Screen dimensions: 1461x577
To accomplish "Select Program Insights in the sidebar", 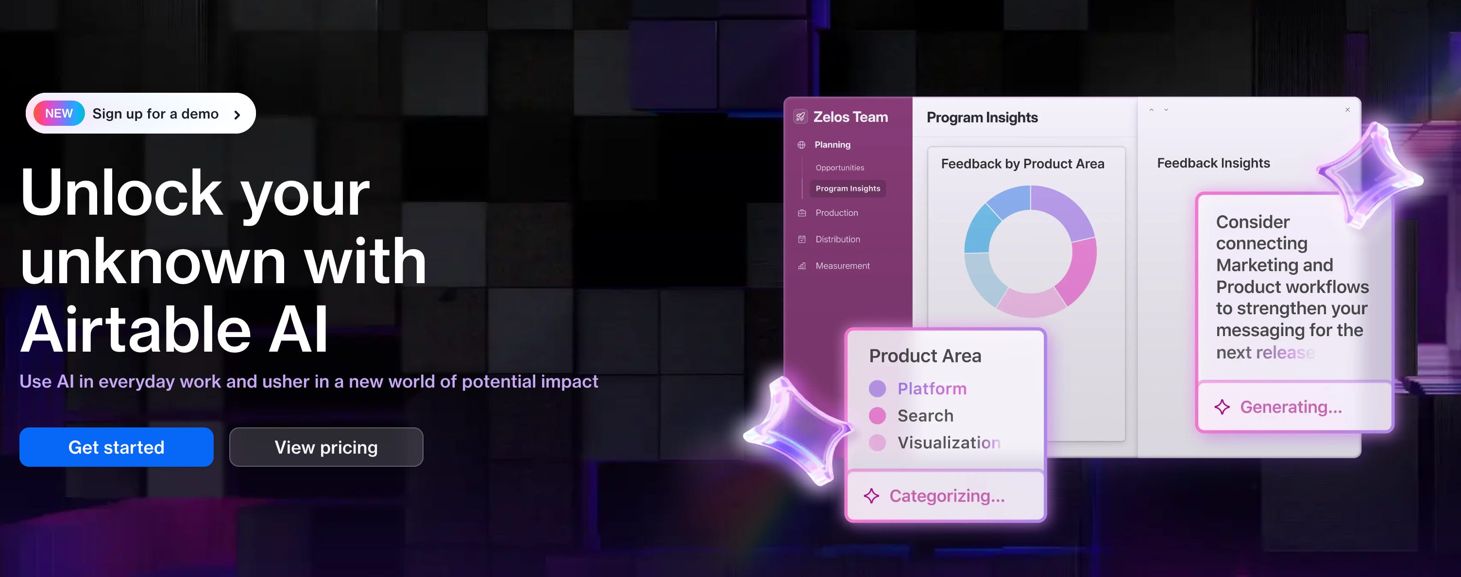I will [848, 188].
